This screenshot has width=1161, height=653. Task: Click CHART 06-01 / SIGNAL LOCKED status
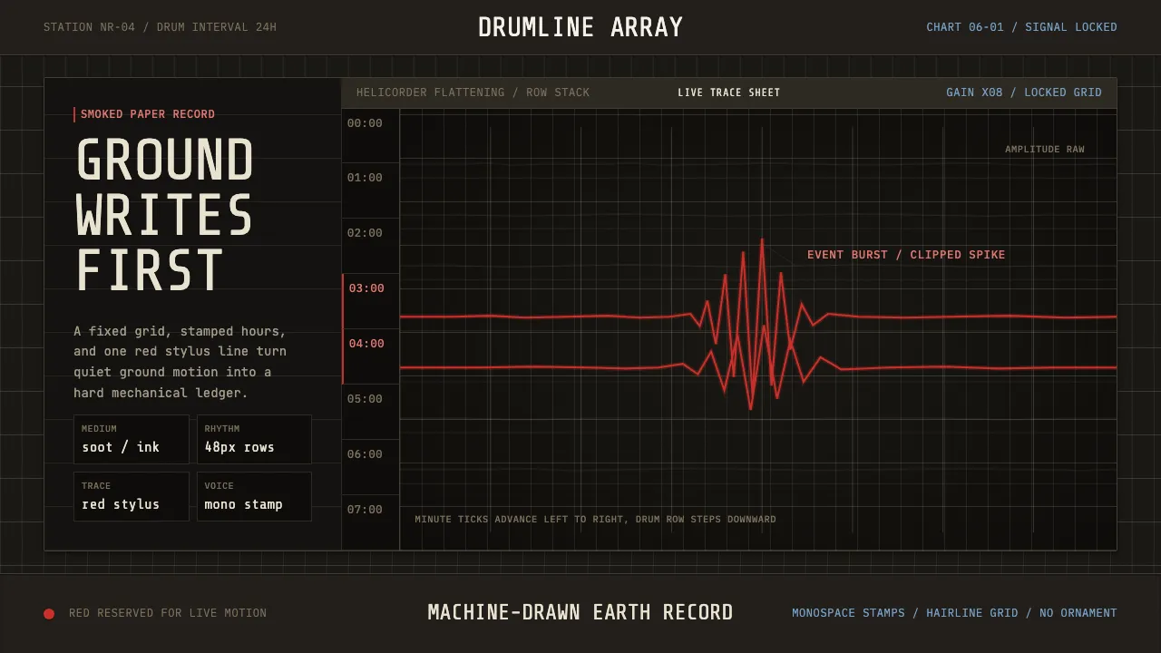[1021, 27]
